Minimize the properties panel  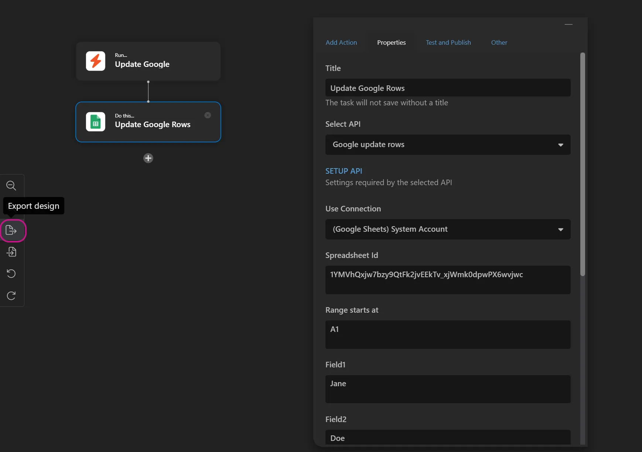click(x=568, y=24)
